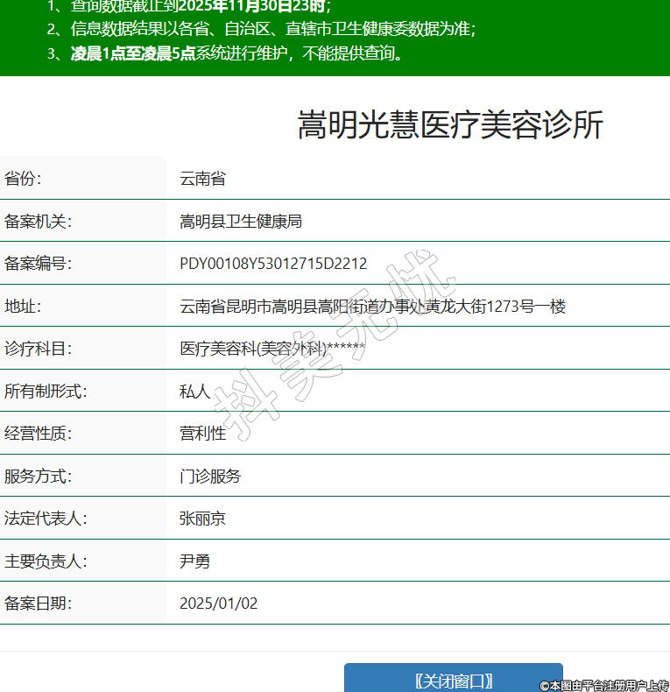Click the legal representative name 张丽京
Image resolution: width=670 pixels, height=692 pixels.
[x=202, y=519]
